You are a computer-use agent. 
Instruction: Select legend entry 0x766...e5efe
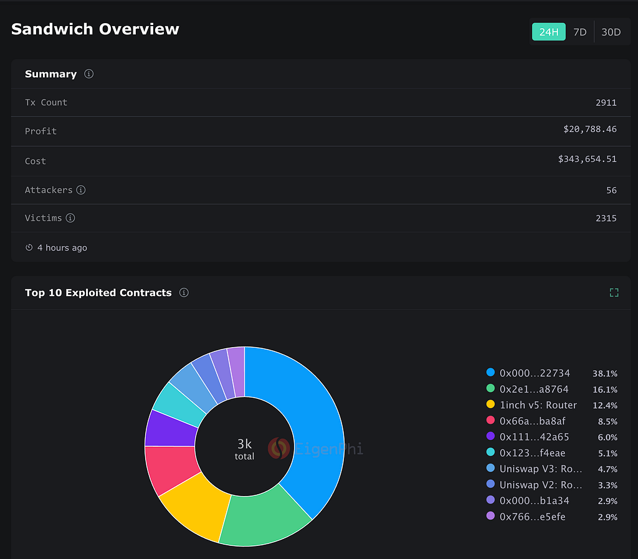click(532, 517)
